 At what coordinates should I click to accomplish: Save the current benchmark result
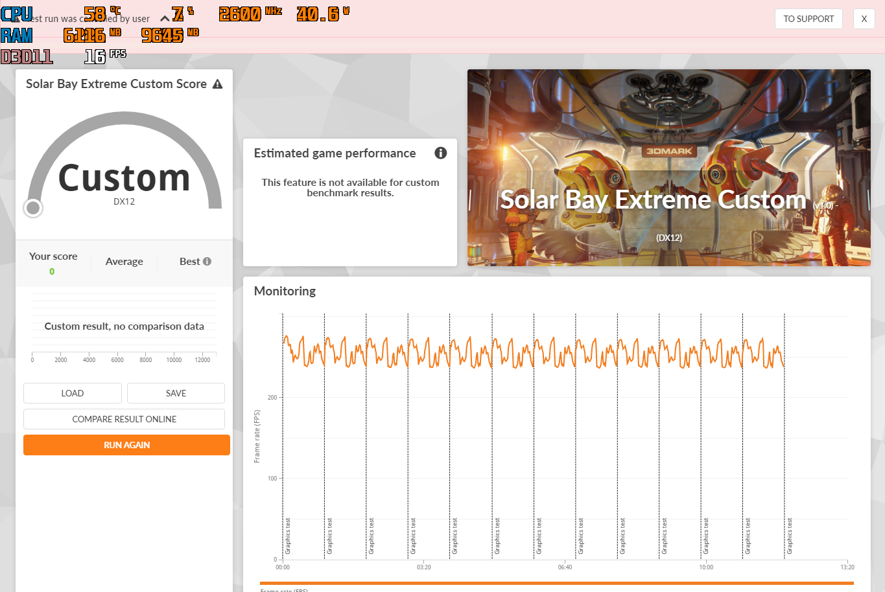click(176, 393)
